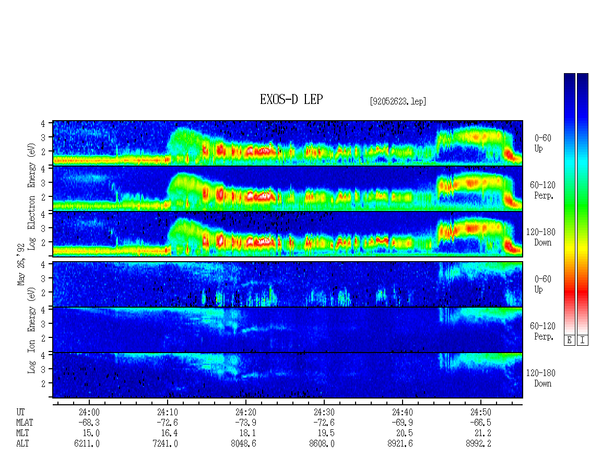Click the E color bar label box
Viewport: 590px width, 457px height.
[x=569, y=341]
